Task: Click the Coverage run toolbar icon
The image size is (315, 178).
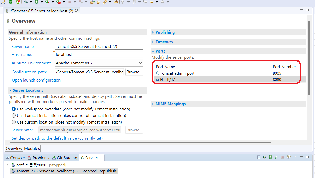Action: [47, 2]
